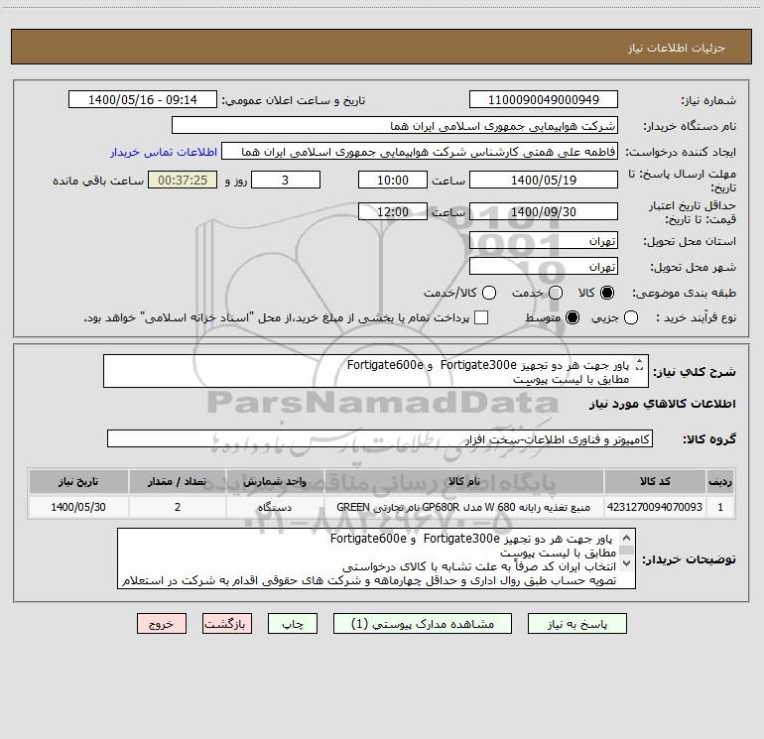Select the متوسط purchase type radio
Screen dimensions: 764x739
573,318
